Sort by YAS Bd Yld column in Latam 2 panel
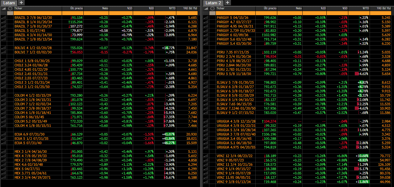The width and height of the screenshot is (394, 187). [x=381, y=9]
